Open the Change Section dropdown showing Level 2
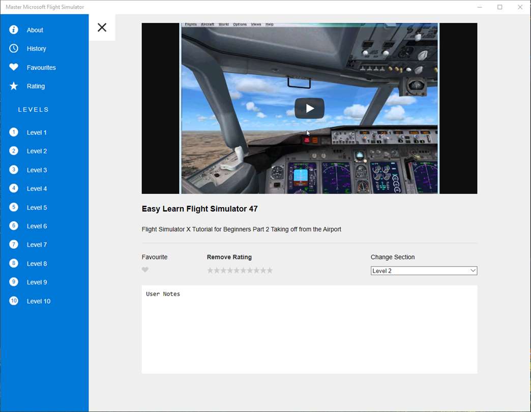Viewport: 531px width, 412px height. click(424, 271)
